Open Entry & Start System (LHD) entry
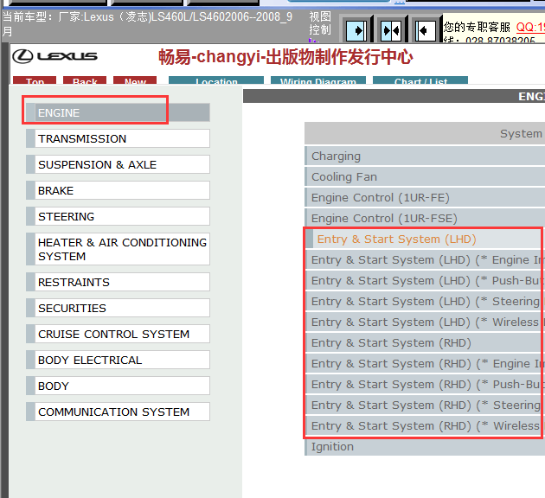The width and height of the screenshot is (545, 498). click(x=425, y=239)
